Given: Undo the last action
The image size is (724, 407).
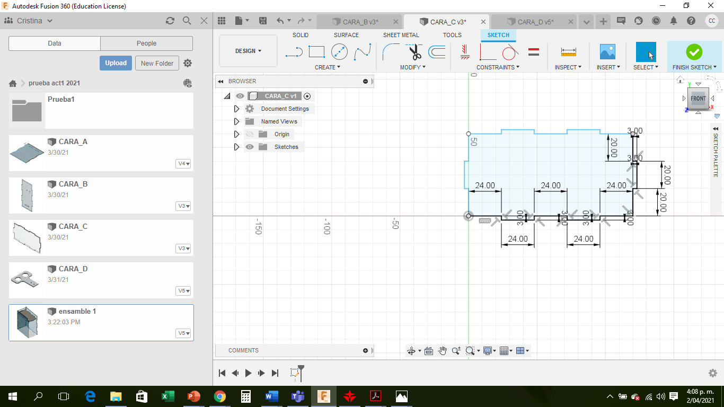Looking at the screenshot, I should 280,21.
